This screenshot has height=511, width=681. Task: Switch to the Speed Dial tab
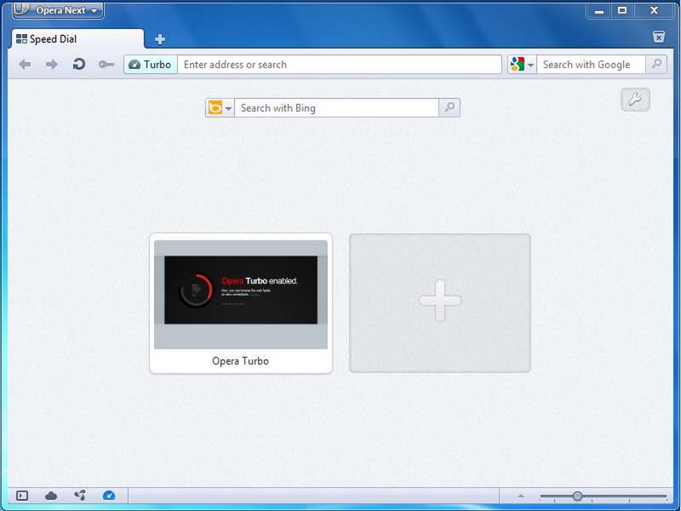point(77,39)
